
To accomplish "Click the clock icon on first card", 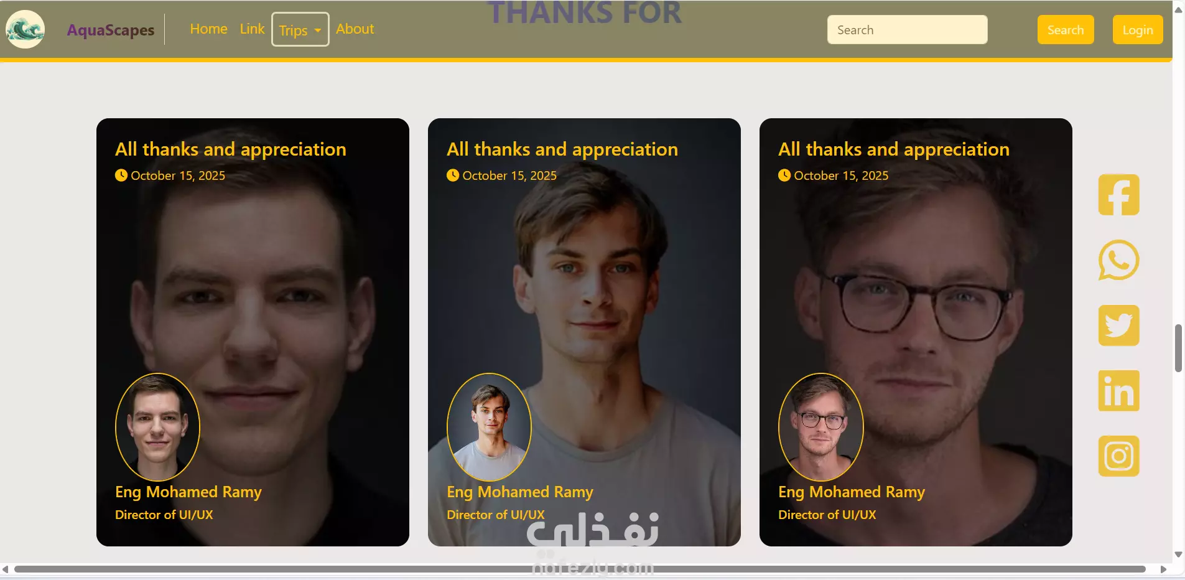I will [x=121, y=175].
